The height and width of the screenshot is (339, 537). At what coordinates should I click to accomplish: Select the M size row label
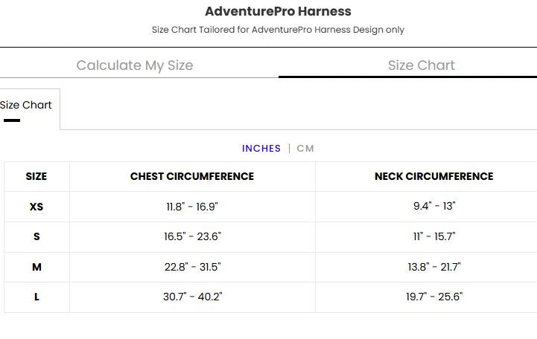click(36, 267)
